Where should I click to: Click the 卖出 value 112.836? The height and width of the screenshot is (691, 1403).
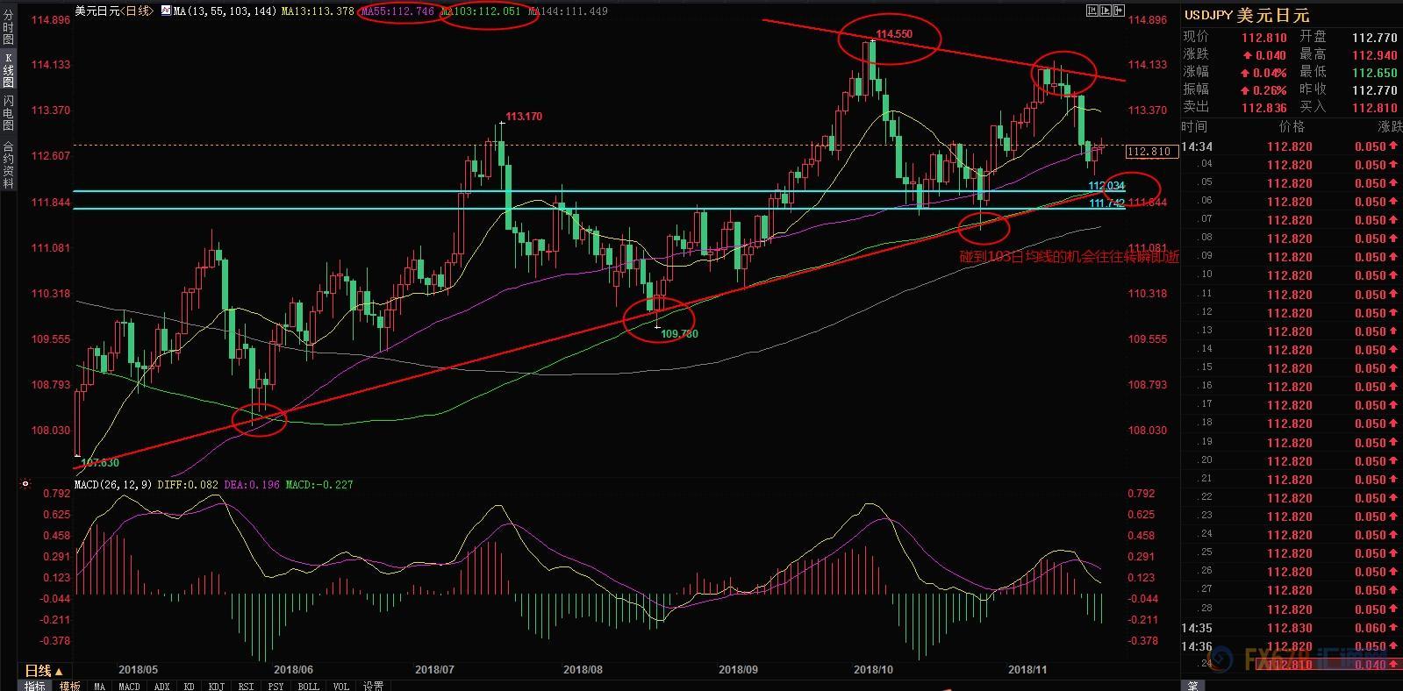[1263, 108]
